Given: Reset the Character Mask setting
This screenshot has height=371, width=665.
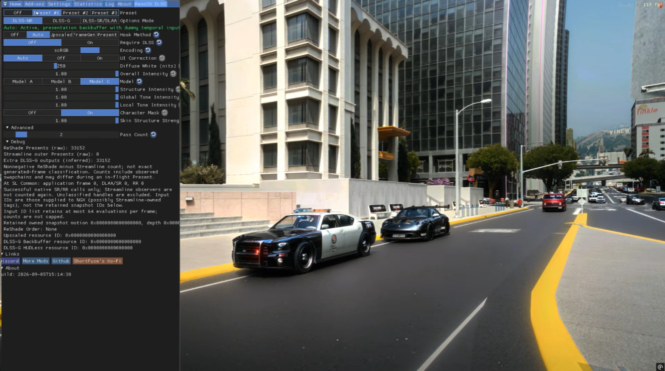Looking at the screenshot, I should click(165, 113).
